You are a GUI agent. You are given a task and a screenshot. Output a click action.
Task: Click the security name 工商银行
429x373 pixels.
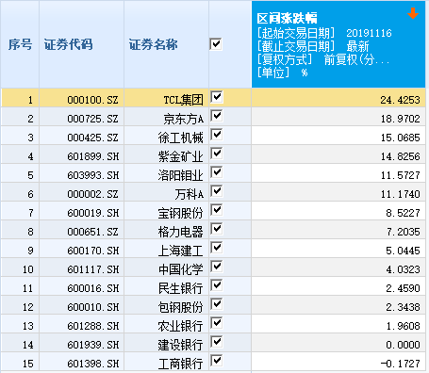coord(181,364)
